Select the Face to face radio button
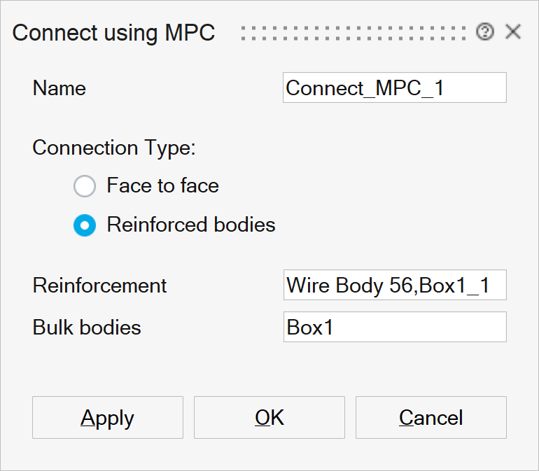 click(x=84, y=186)
